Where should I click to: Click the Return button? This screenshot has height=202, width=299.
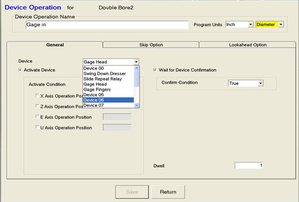(168, 192)
